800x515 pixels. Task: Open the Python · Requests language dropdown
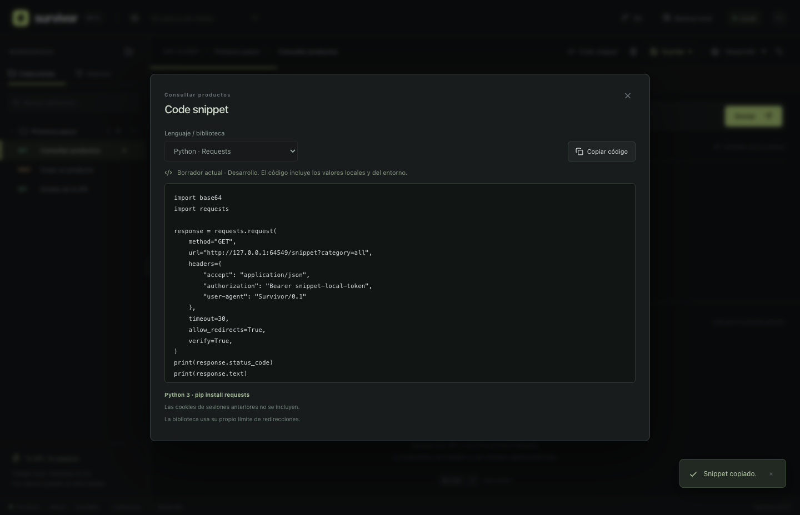(231, 152)
